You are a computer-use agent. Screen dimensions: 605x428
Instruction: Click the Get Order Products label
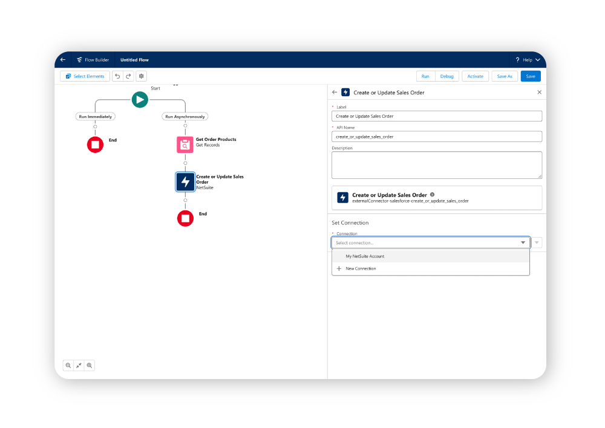pos(216,139)
